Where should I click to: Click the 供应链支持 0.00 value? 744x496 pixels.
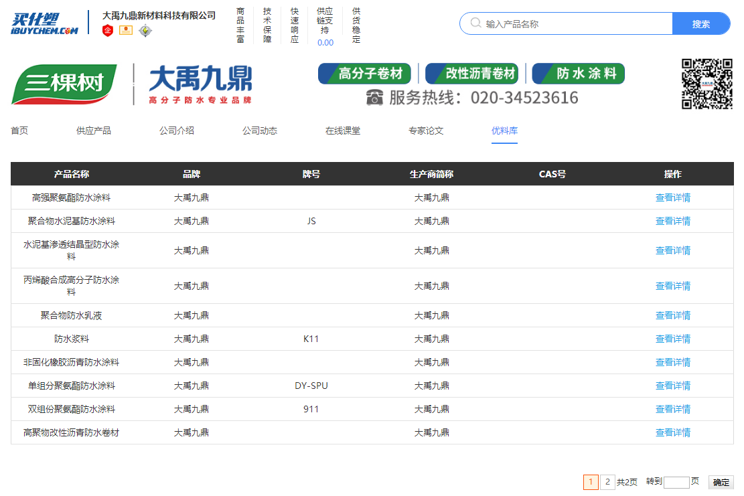click(325, 43)
